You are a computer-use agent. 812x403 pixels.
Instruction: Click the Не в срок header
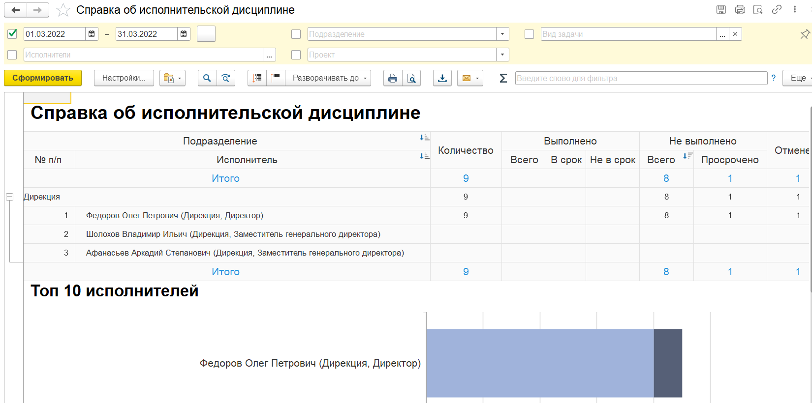[x=613, y=160]
